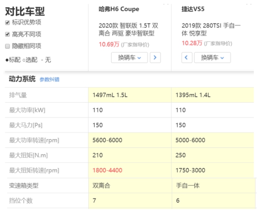This screenshot has width=257, height=211.
Task: Open the 捷达VS5 model title
Action: 193,9
